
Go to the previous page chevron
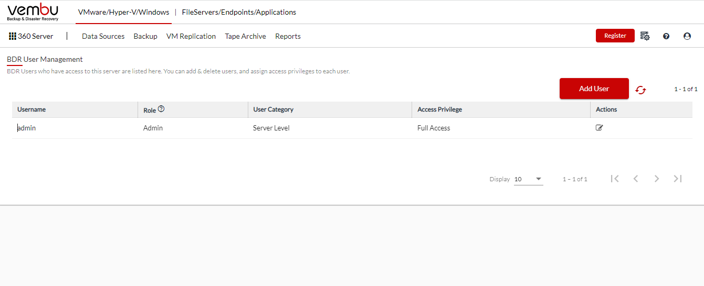[x=636, y=179]
